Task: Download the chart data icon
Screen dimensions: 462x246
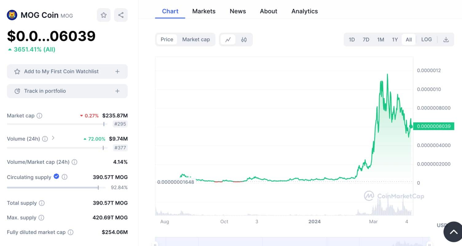Action: [446, 40]
